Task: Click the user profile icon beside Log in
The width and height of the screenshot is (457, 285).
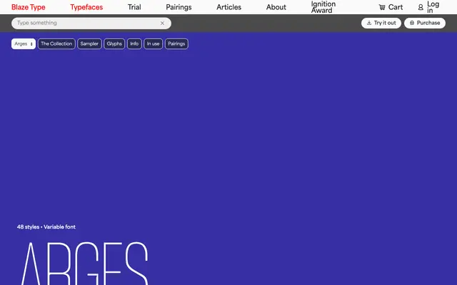Action: tap(421, 7)
